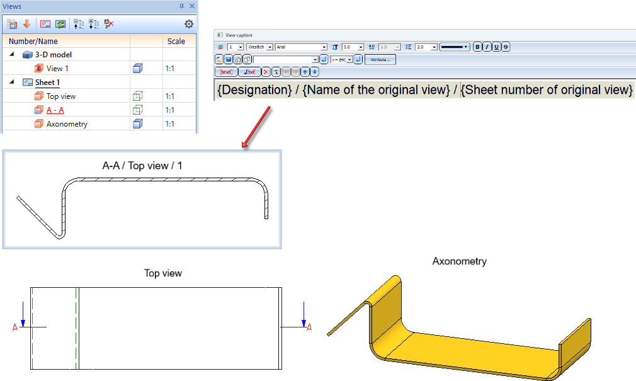
Task: Toggle bold formatting
Action: [477, 47]
